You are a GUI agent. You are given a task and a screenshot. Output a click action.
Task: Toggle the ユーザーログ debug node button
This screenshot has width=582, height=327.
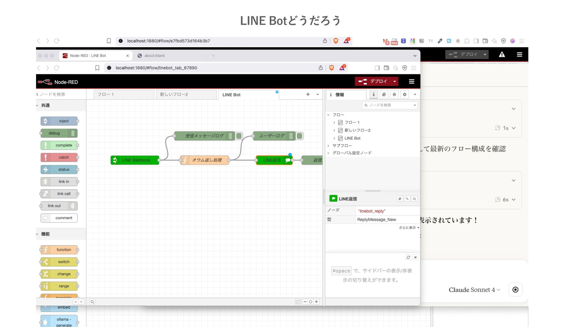click(299, 136)
